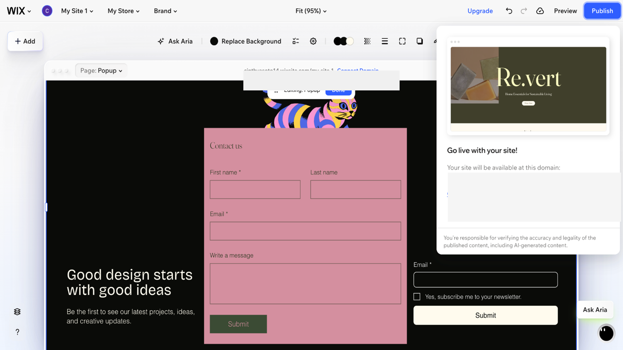The width and height of the screenshot is (623, 350).
Task: Click the Connect Domain link
Action: (358, 70)
